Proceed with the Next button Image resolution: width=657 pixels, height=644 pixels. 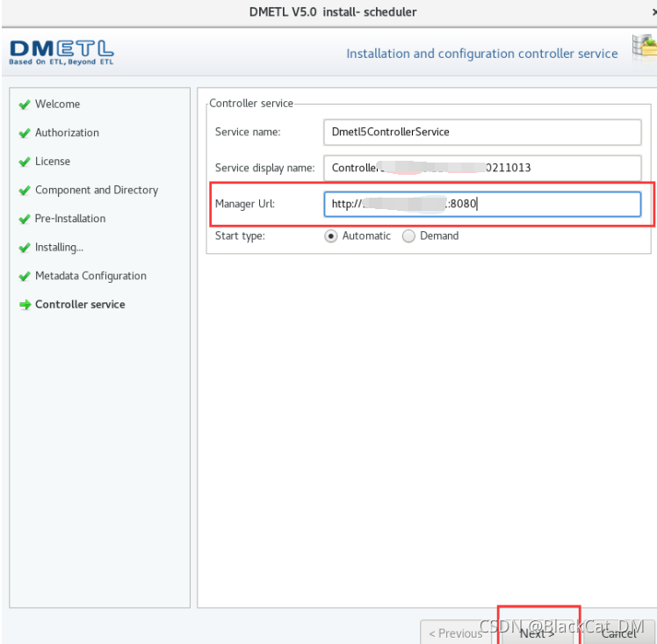pos(538,633)
